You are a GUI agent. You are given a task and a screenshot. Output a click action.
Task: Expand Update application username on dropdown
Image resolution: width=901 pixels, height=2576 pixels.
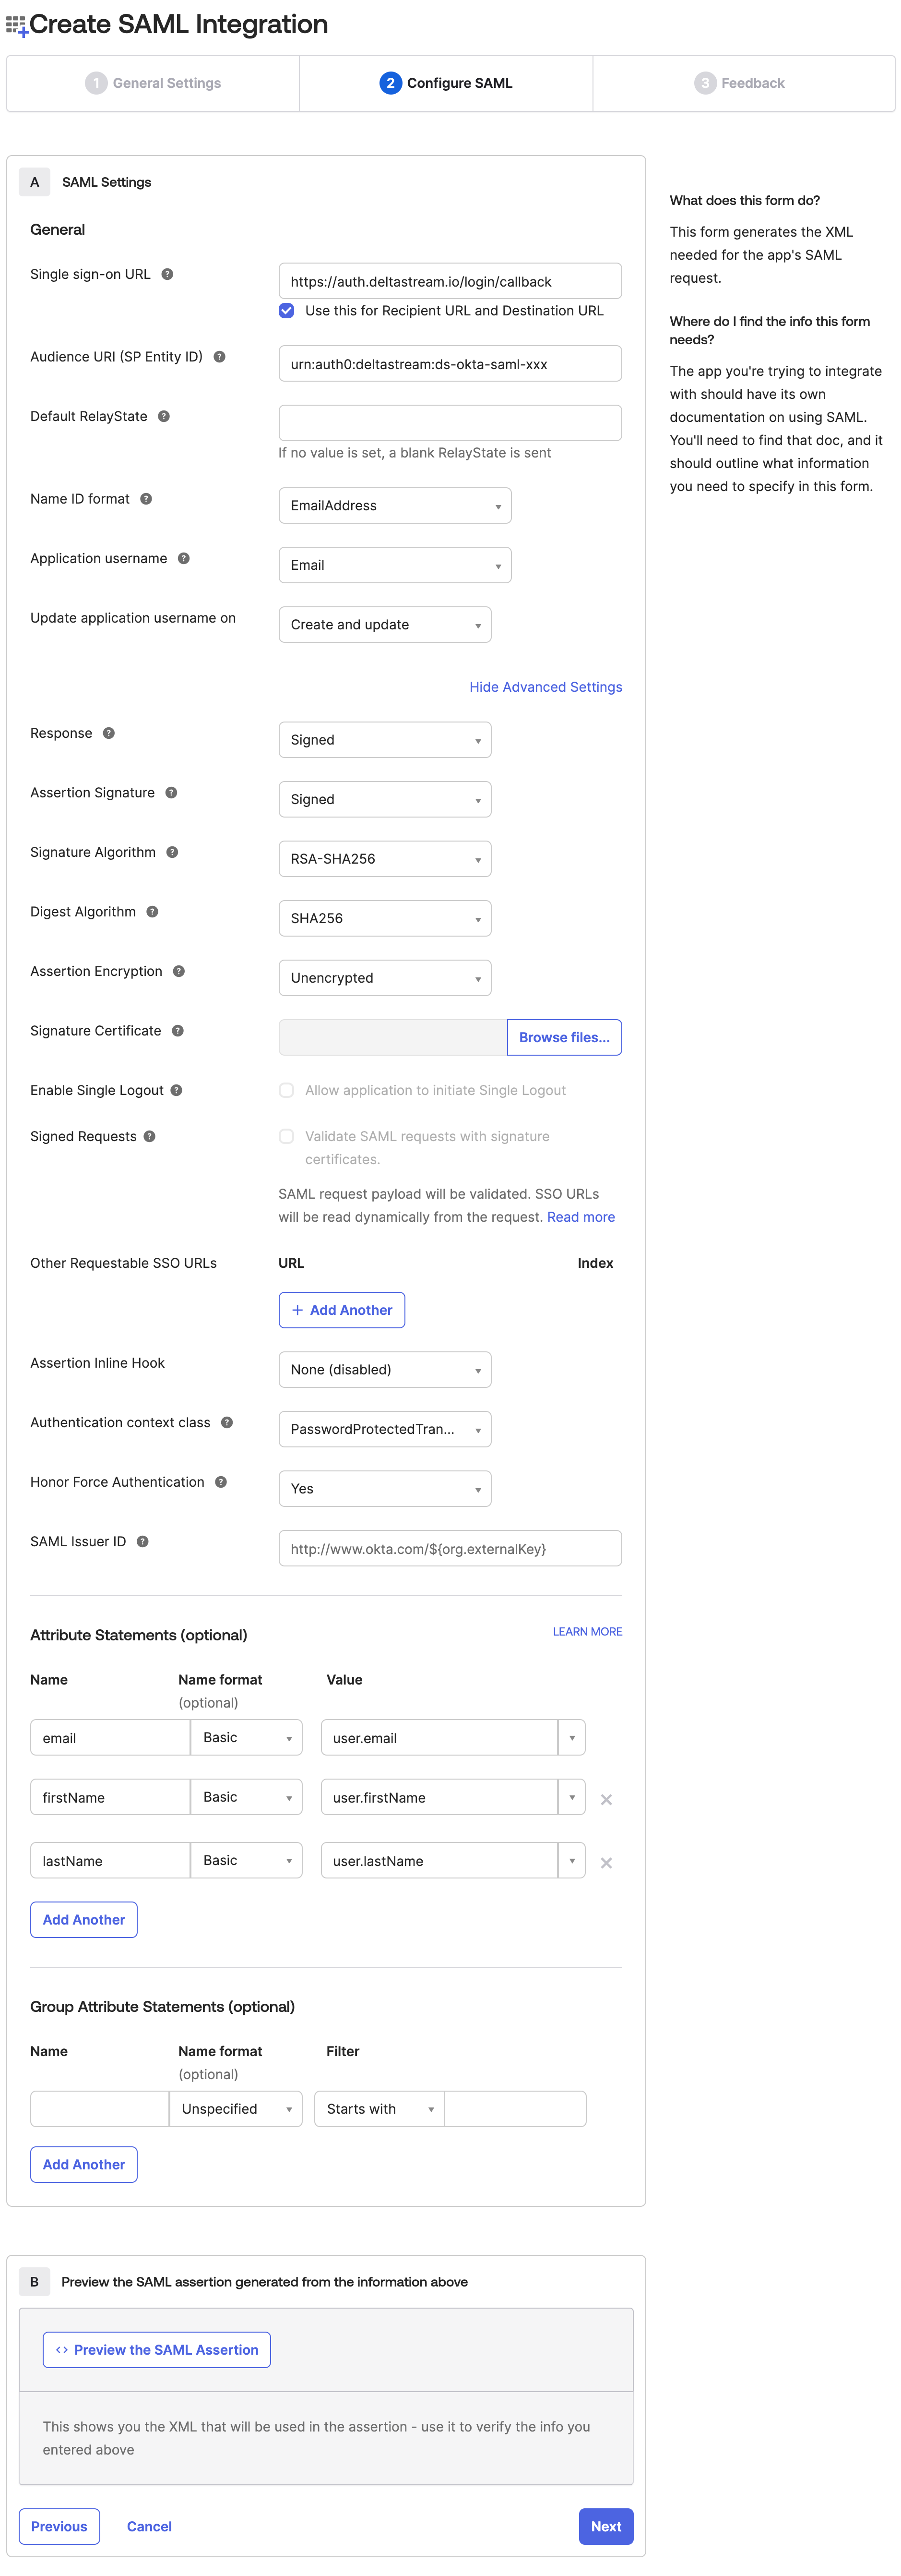pyautogui.click(x=385, y=625)
